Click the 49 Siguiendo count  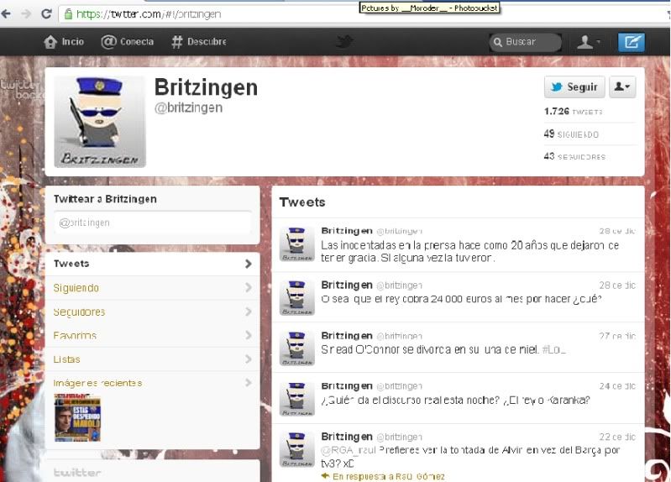click(x=571, y=134)
